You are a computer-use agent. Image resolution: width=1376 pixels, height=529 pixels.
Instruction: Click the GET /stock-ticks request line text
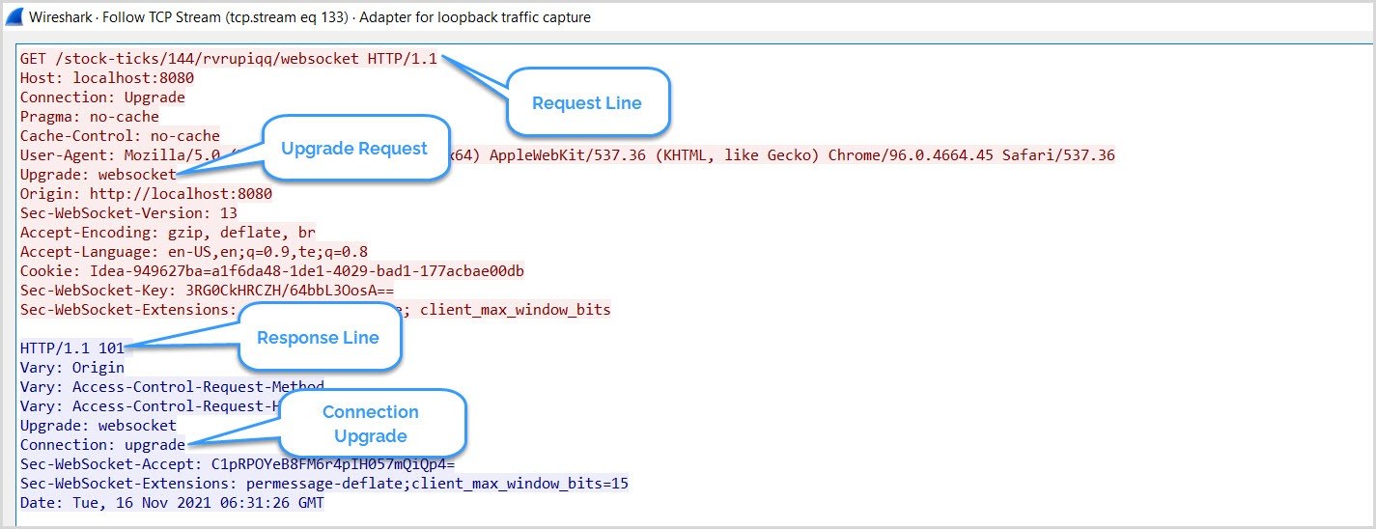tap(229, 58)
